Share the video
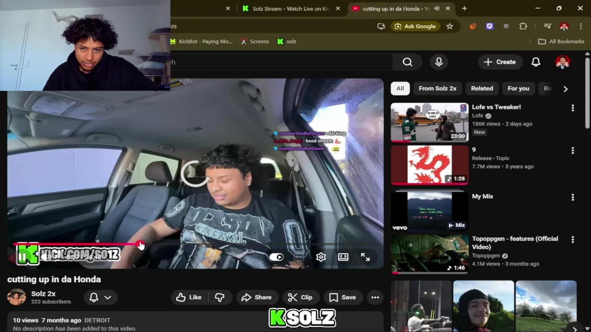591x332 pixels. click(x=256, y=297)
